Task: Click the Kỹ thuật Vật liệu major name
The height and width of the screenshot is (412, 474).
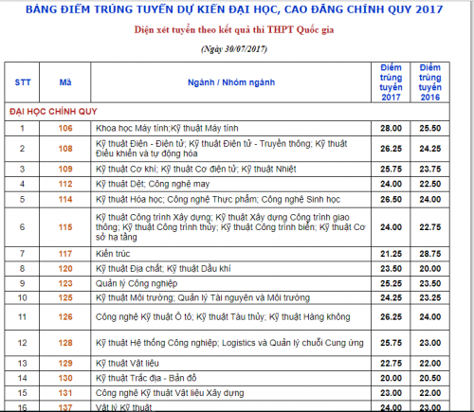Action: tap(127, 363)
